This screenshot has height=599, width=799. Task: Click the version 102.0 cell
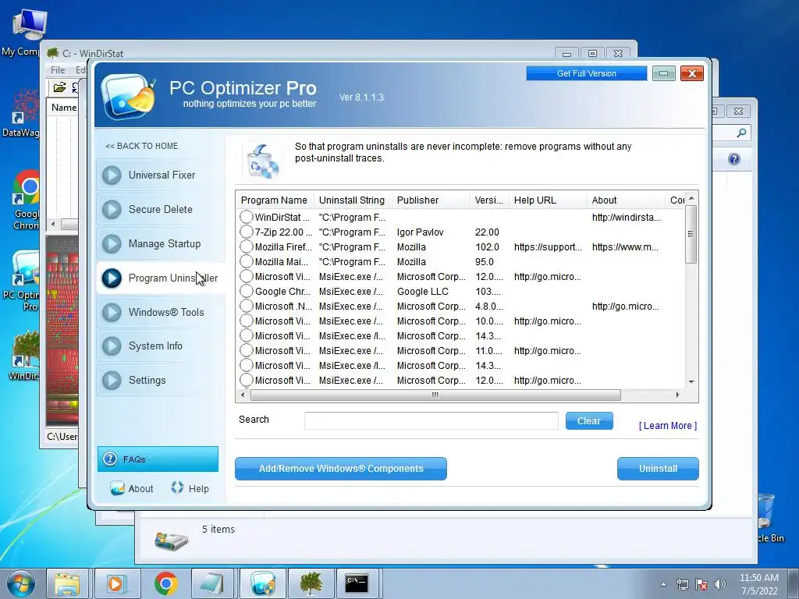[x=487, y=247]
